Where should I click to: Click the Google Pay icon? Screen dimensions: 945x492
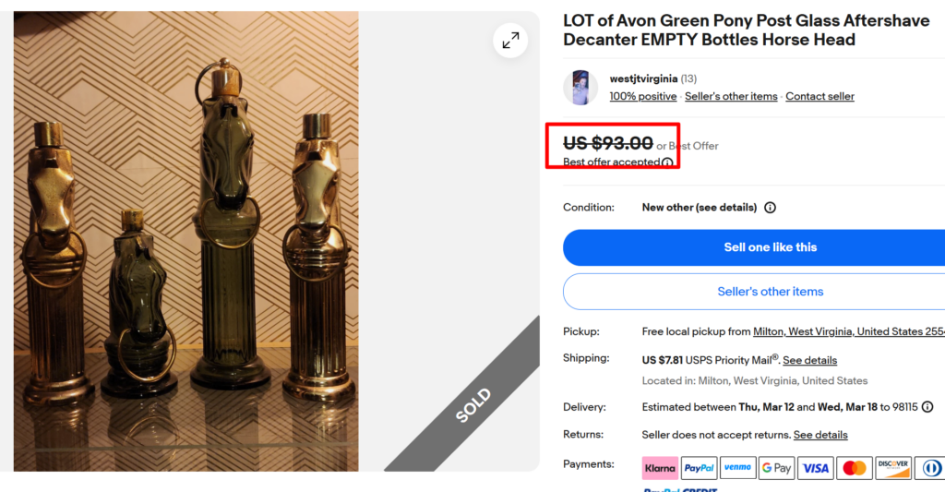[x=776, y=468]
